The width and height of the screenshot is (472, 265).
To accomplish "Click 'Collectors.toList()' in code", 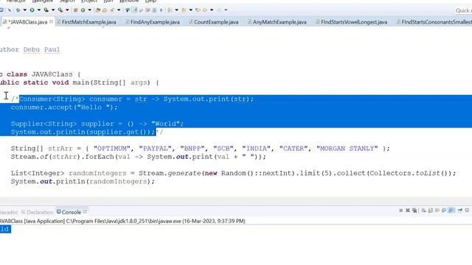I will [409, 174].
